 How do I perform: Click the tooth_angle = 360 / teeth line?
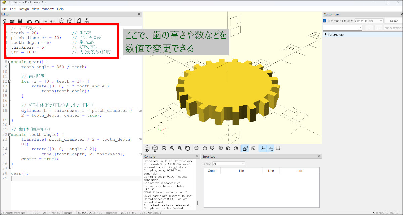(54, 67)
